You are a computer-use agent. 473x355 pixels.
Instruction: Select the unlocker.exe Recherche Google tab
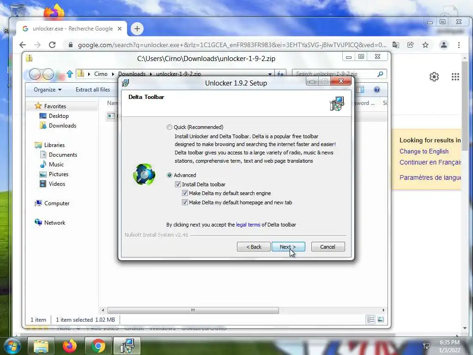coord(72,29)
